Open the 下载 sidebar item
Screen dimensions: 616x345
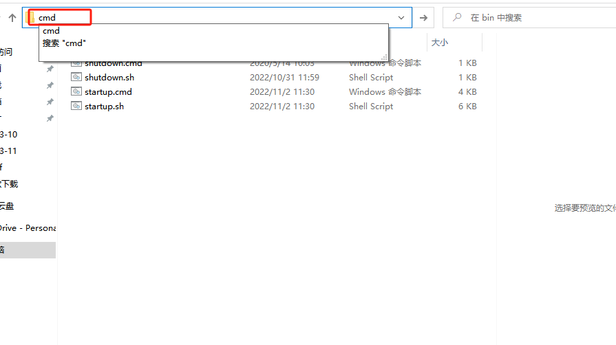(x=9, y=183)
